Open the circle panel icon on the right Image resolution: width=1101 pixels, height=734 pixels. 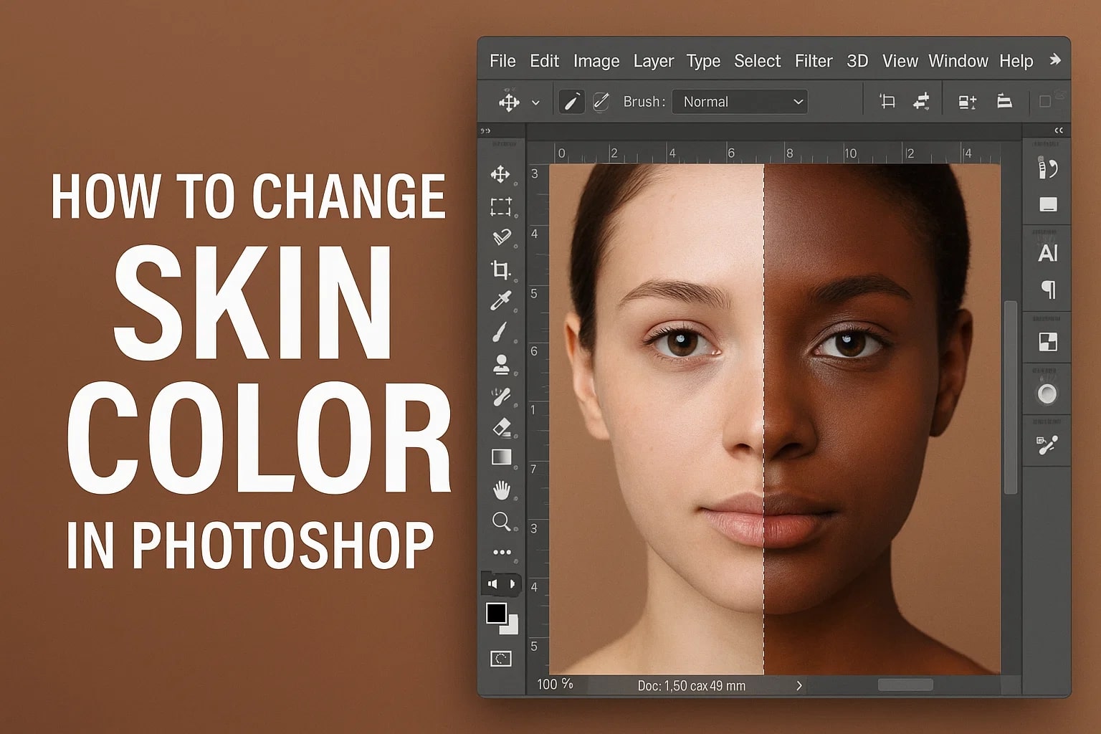pos(1047,394)
